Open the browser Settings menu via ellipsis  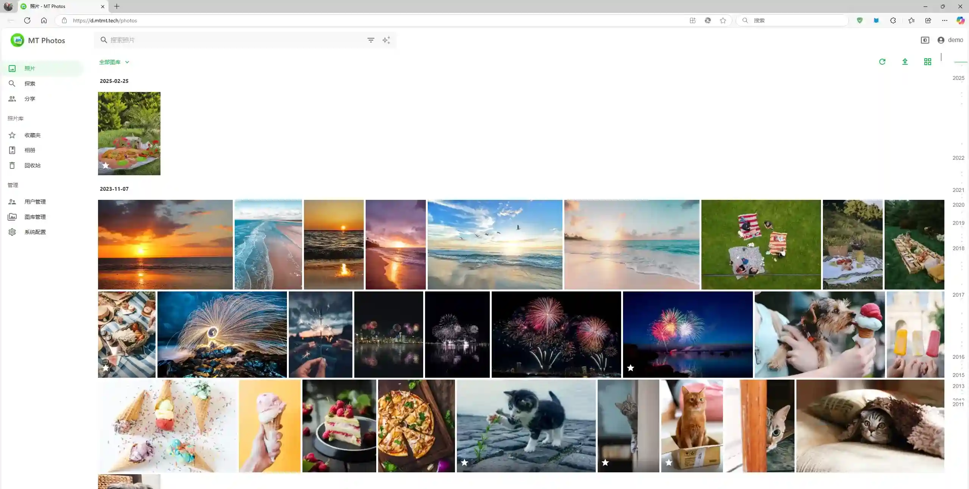pos(944,20)
